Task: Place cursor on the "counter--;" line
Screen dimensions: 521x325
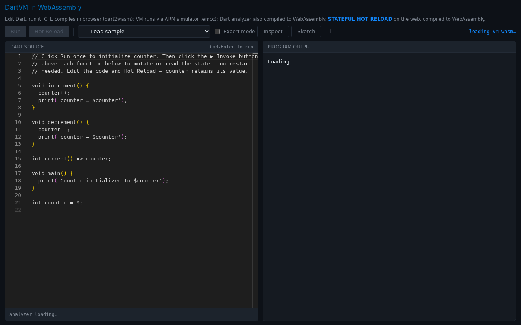Action: point(54,130)
